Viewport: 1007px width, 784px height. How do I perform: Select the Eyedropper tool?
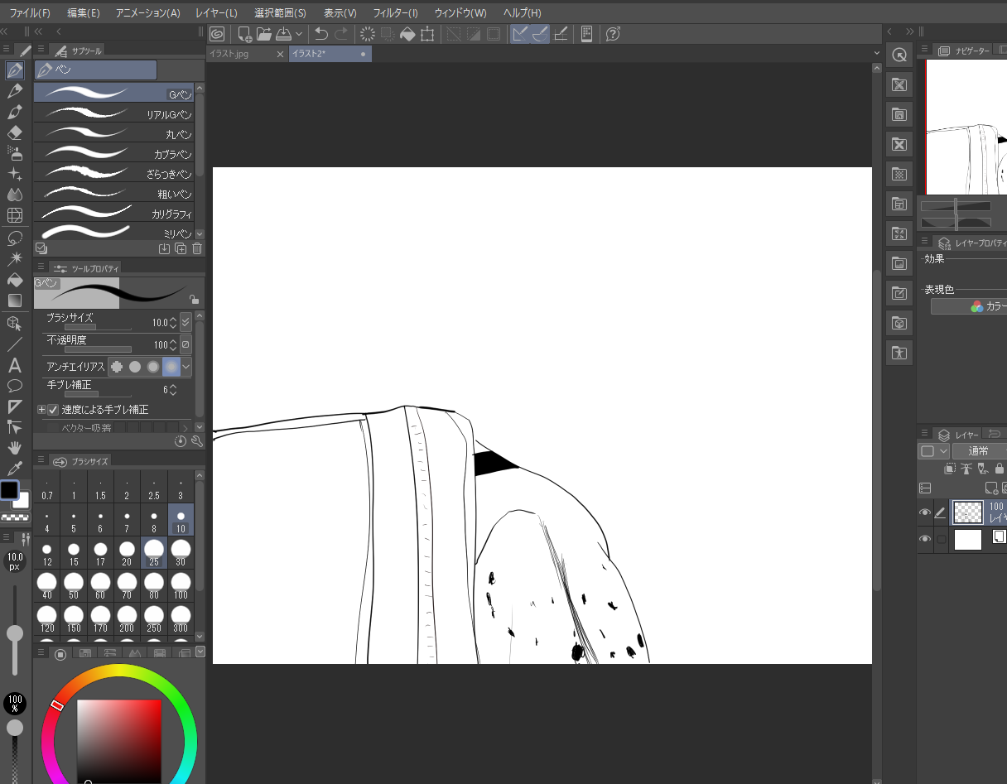pos(15,469)
